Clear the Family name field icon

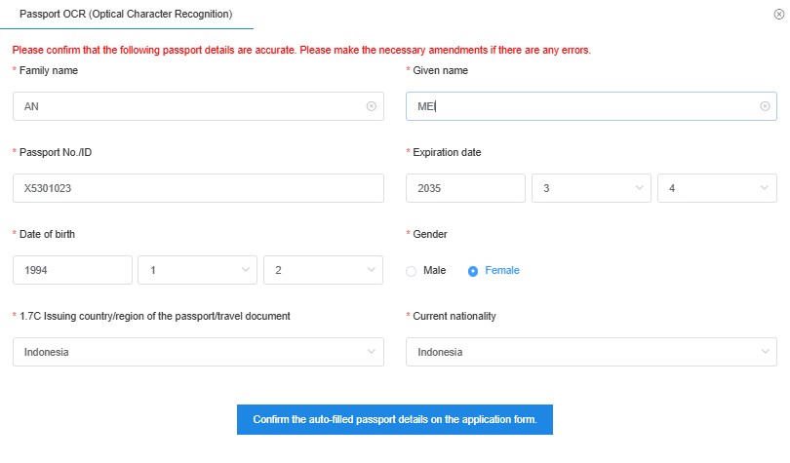pos(371,106)
